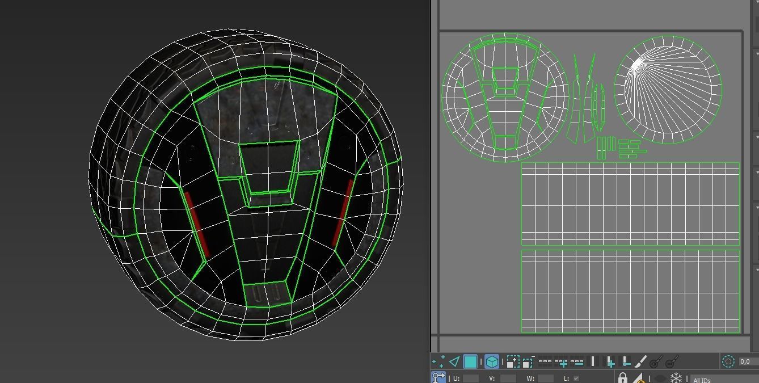Click the fan-shaped circular UV island
Image resolution: width=759 pixels, height=383 pixels.
click(x=668, y=89)
